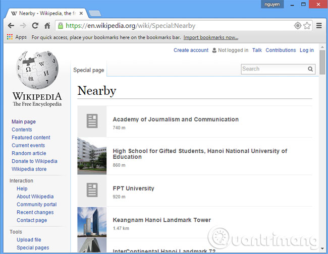Viewport: 328px width, 254px height.
Task: Click inside the Wikipedia search field
Action: (x=273, y=69)
